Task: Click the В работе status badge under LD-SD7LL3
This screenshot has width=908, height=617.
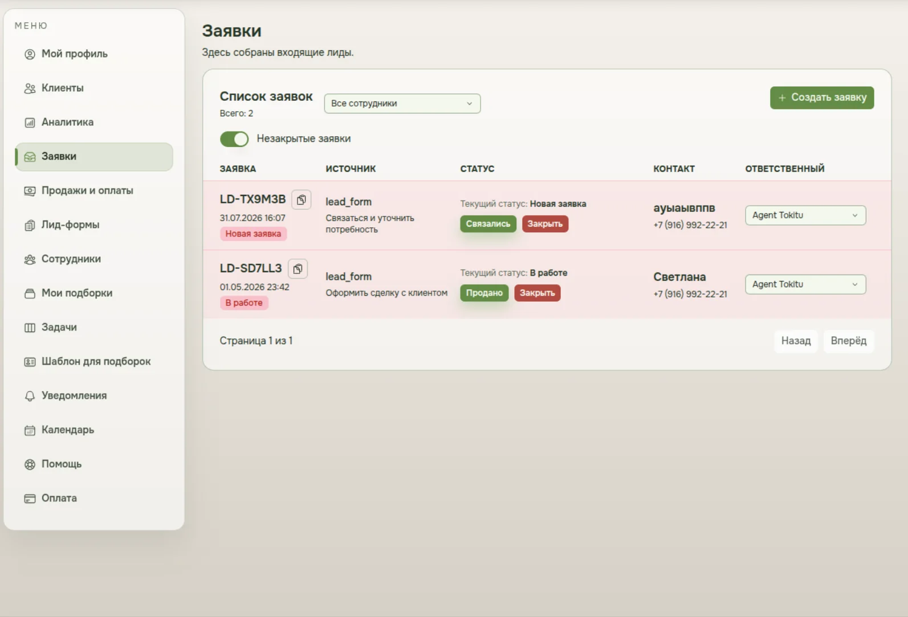Action: coord(244,303)
